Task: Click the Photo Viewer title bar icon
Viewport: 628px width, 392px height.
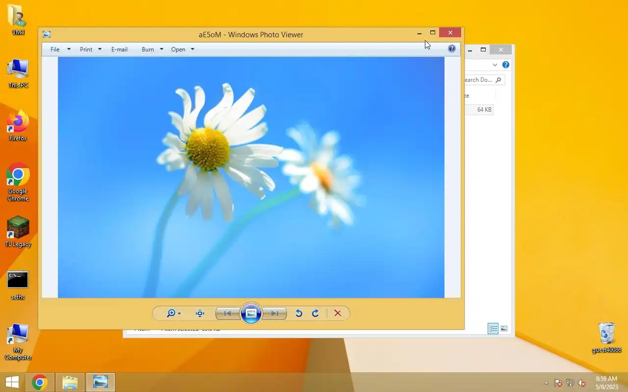Action: 47,34
